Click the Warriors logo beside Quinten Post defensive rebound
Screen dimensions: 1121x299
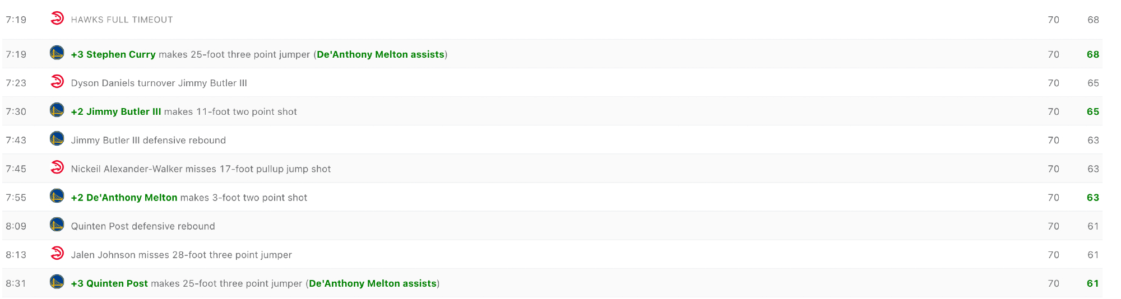coord(57,225)
